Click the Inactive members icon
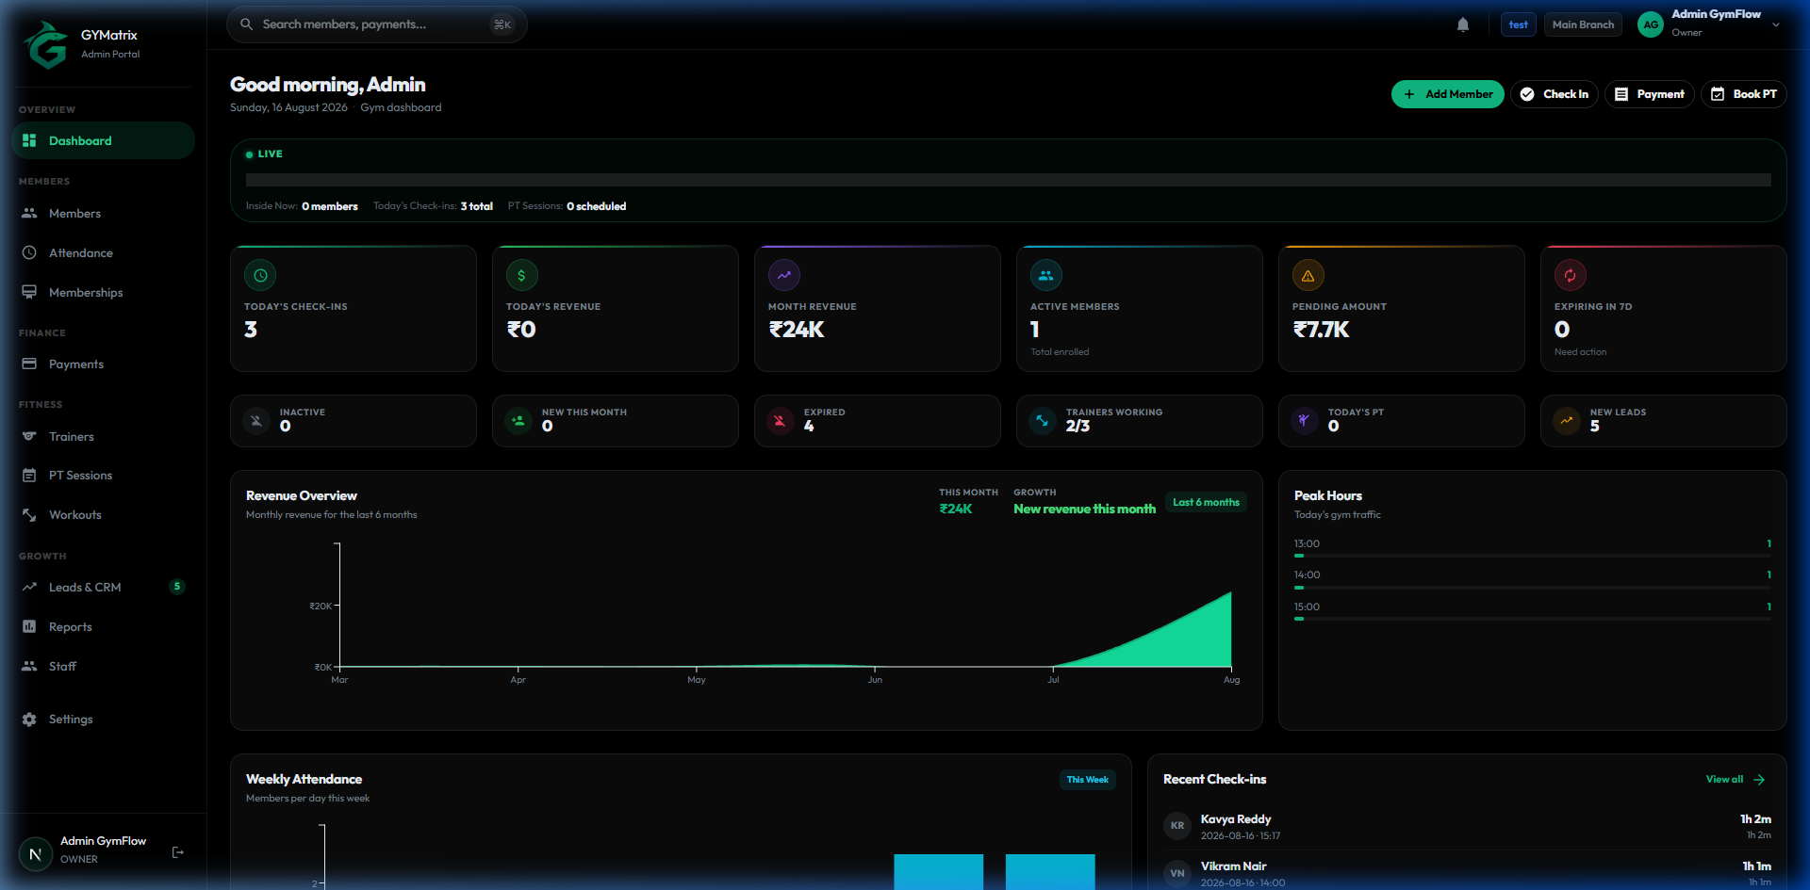Screen dimensions: 1810x890 click(x=256, y=421)
